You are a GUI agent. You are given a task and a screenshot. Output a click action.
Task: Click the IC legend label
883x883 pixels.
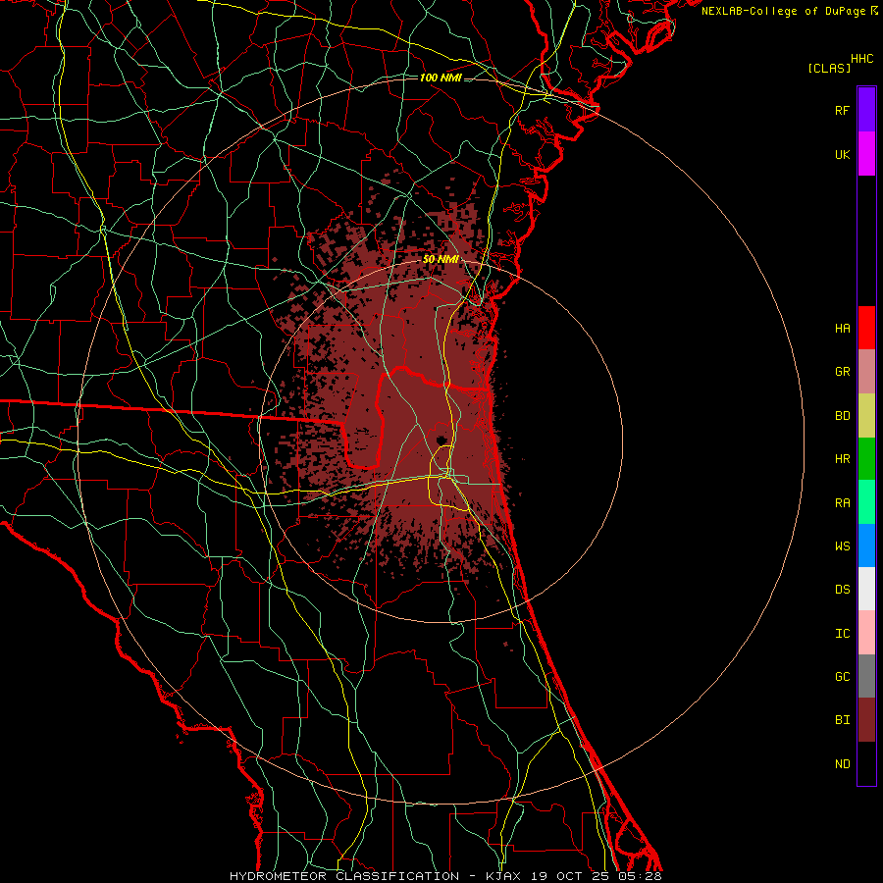(x=842, y=634)
